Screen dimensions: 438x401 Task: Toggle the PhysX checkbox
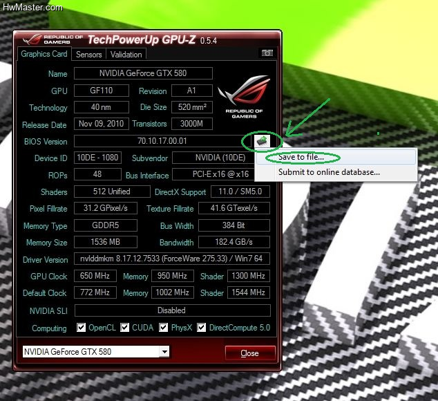(164, 328)
